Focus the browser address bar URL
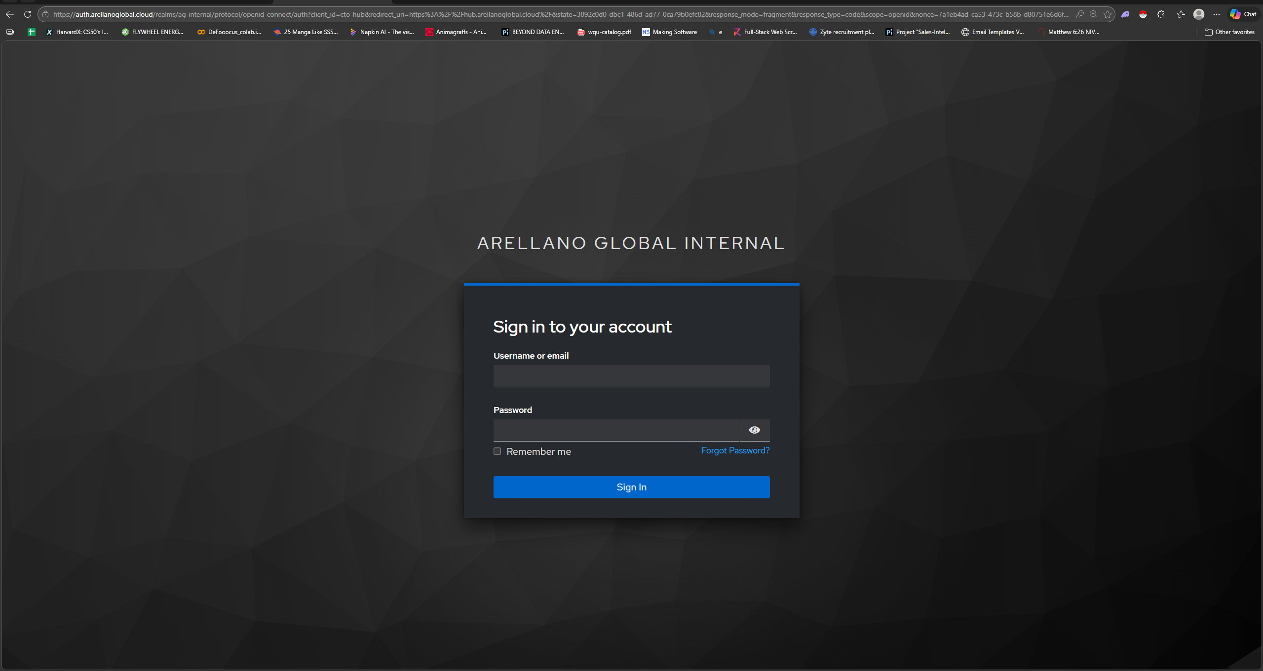 (561, 14)
